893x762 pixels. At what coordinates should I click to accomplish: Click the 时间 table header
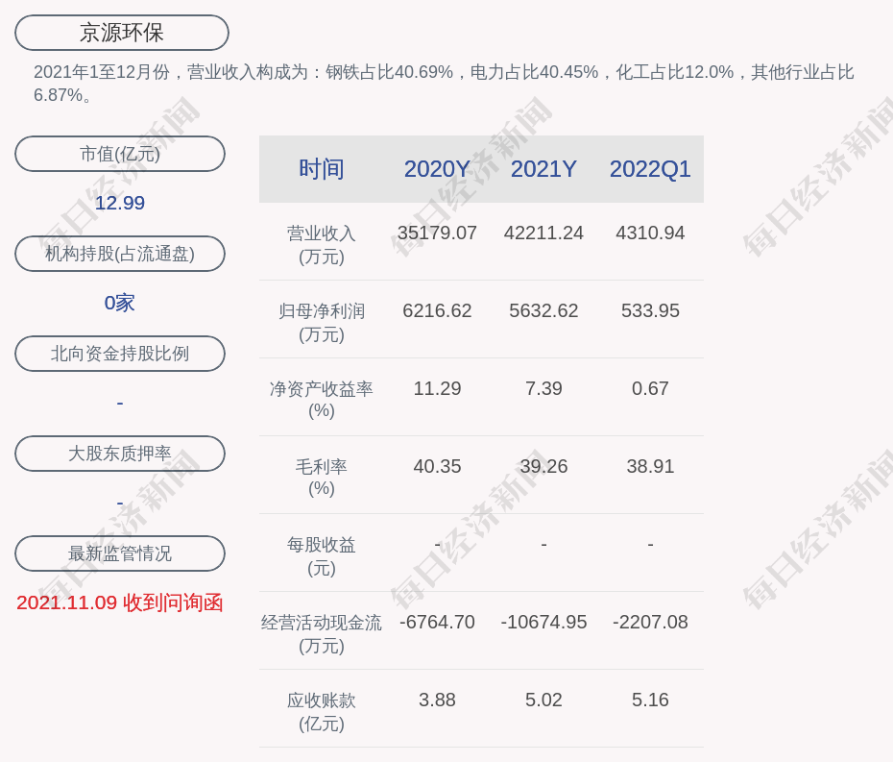point(322,169)
